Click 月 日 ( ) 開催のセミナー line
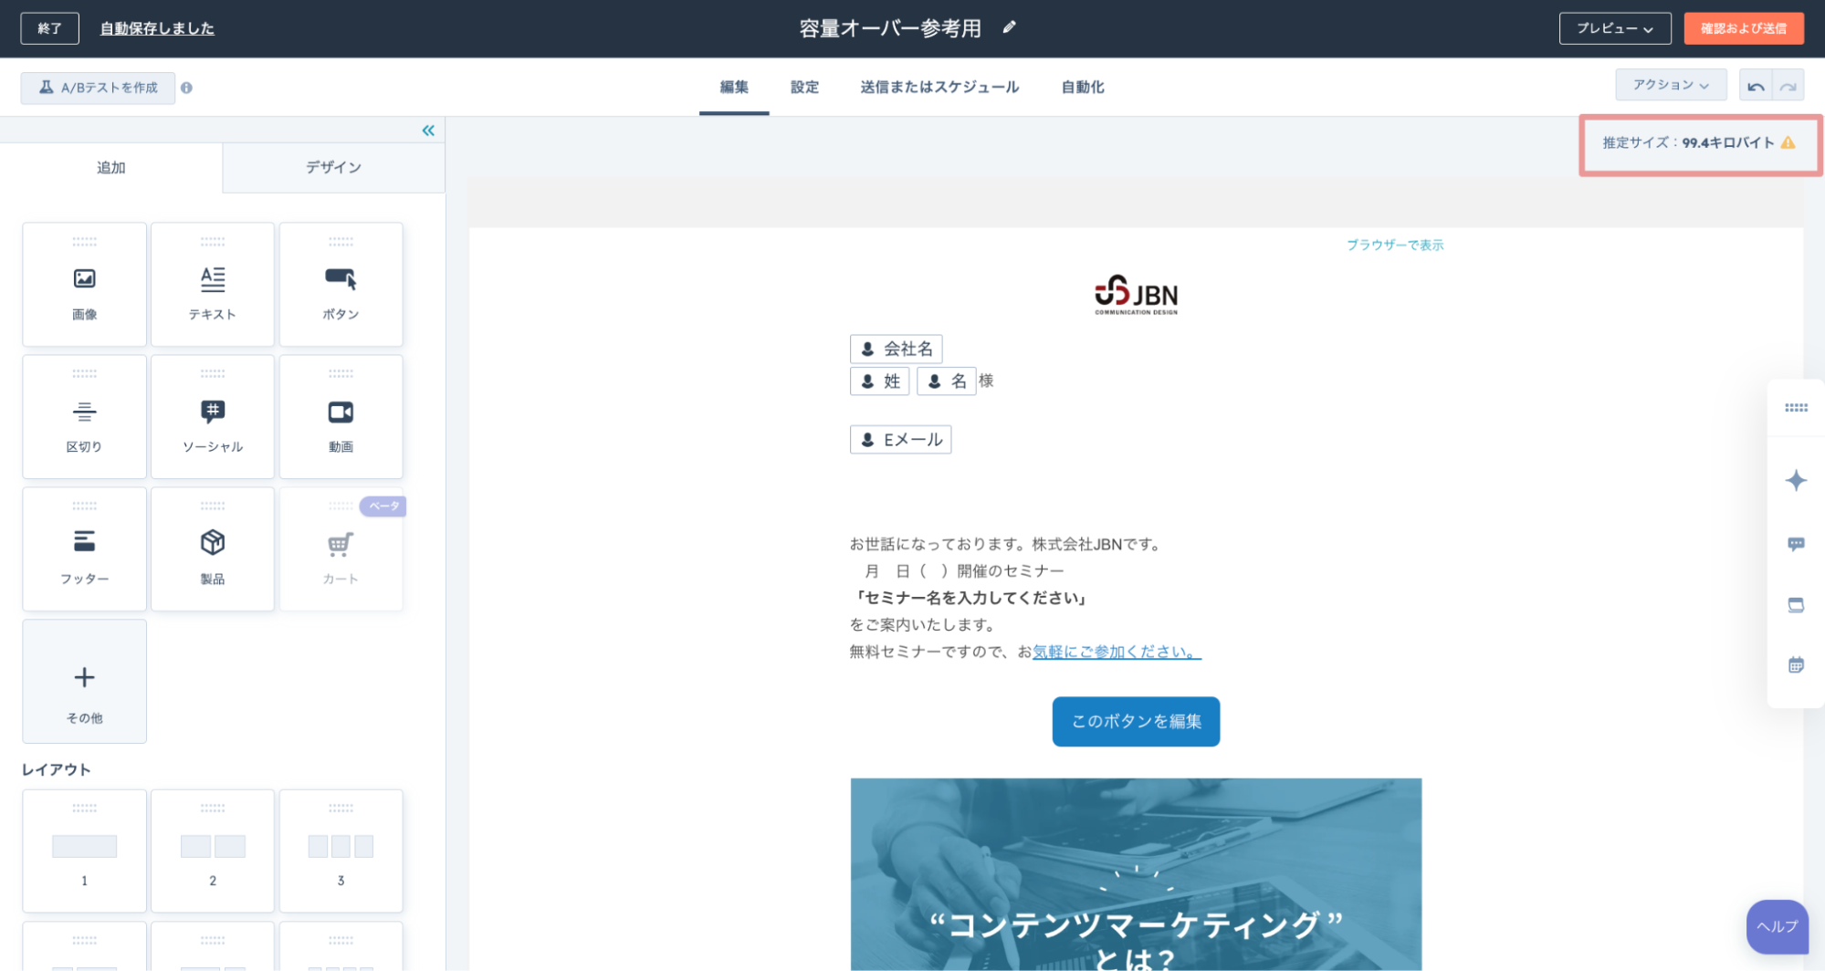Screen dimensions: 1825x971 tap(964, 570)
